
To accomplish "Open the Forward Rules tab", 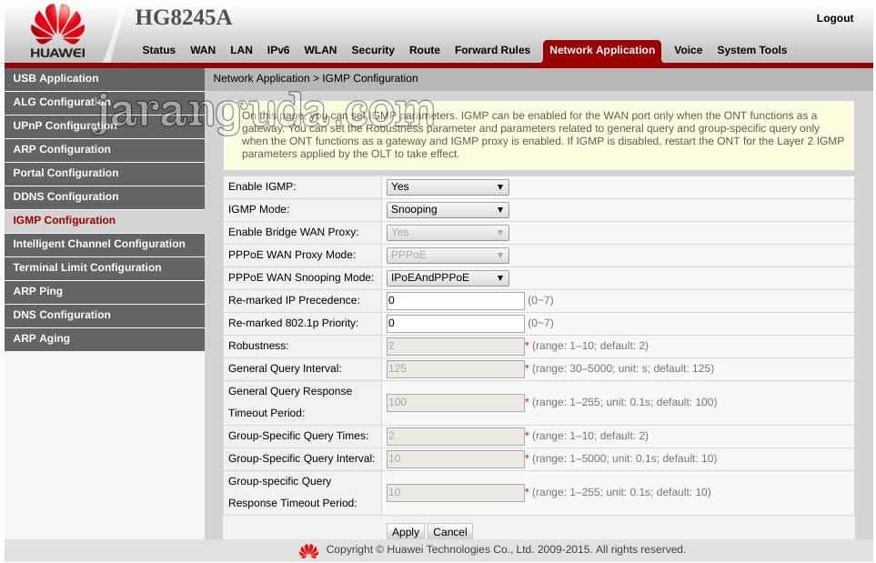I will 492,50.
